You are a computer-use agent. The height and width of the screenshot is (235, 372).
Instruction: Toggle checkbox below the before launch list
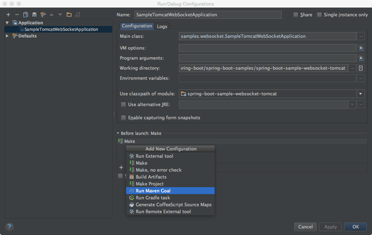(x=121, y=176)
